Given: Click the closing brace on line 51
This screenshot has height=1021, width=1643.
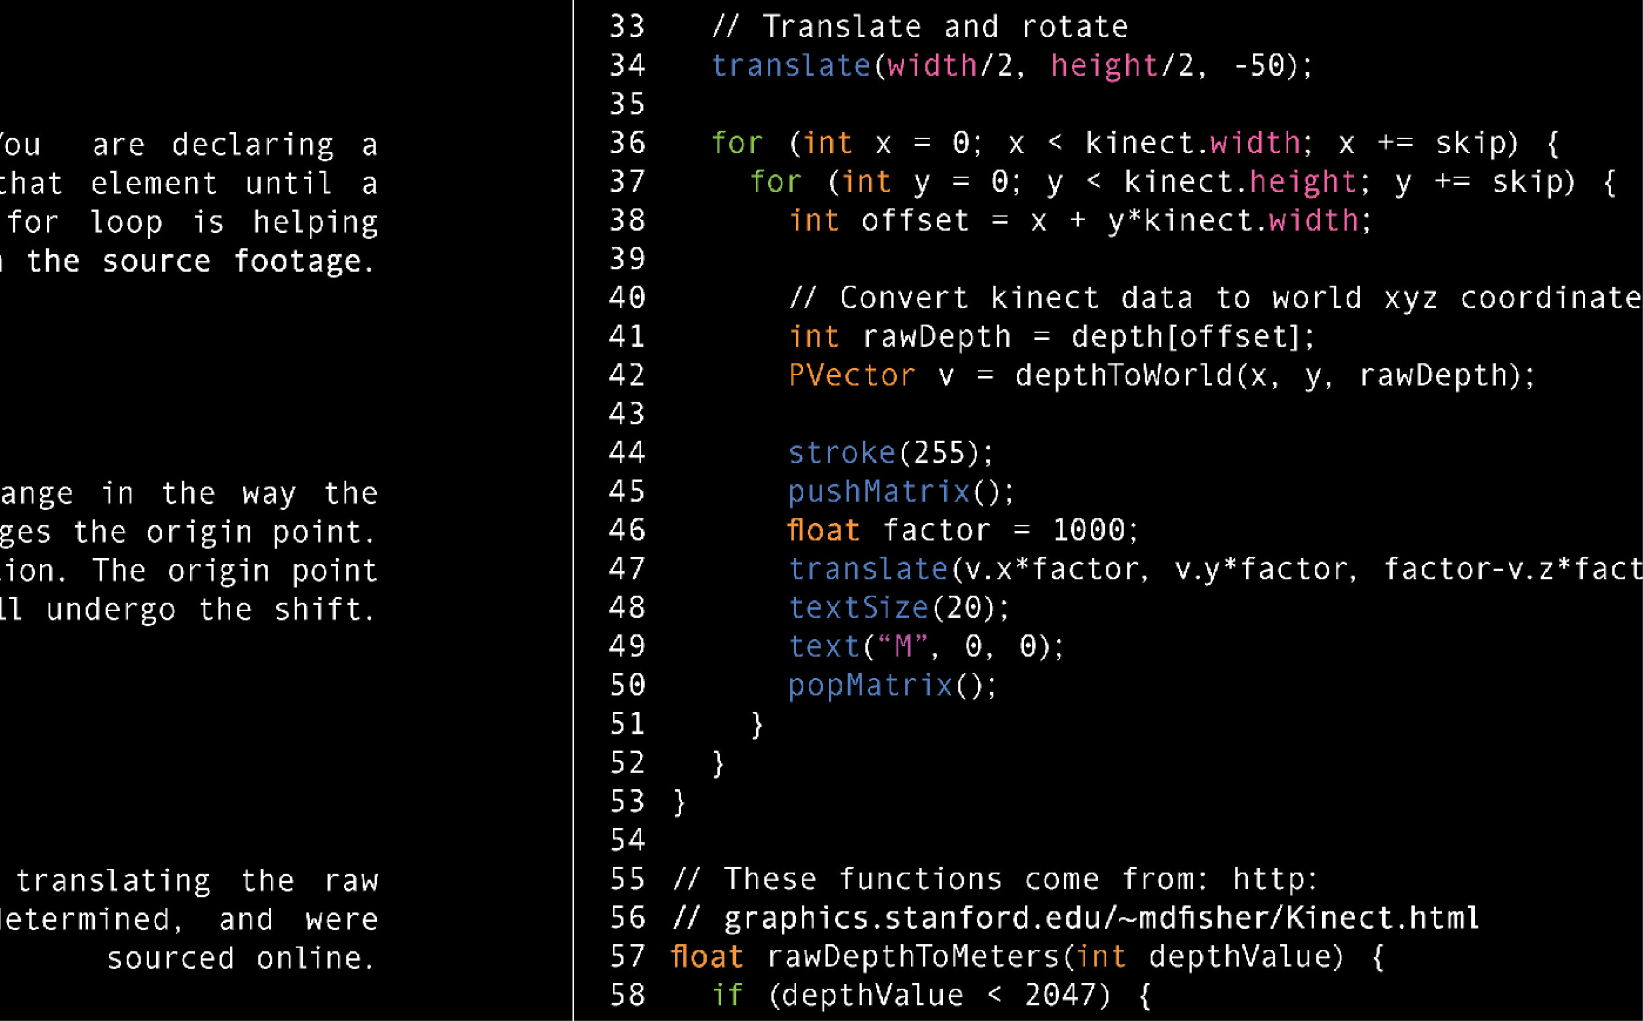Looking at the screenshot, I should pos(757,725).
